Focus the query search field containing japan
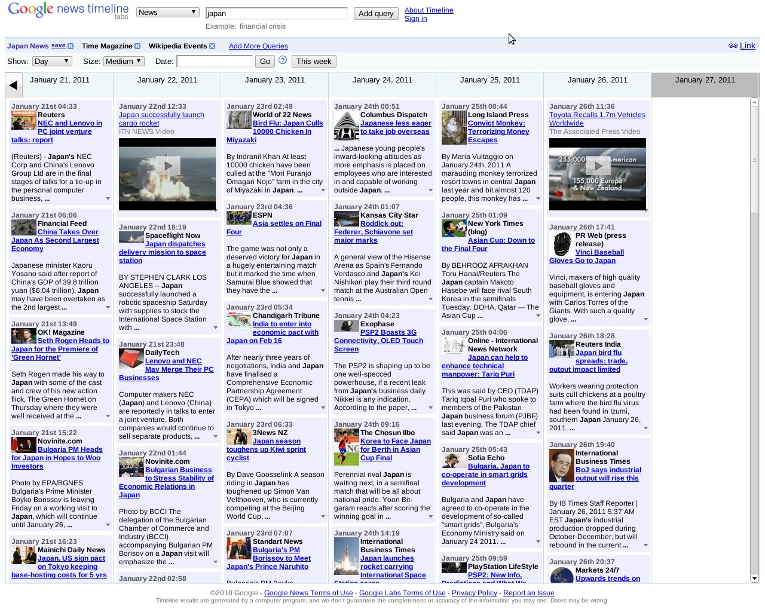This screenshot has width=765, height=612. tap(276, 13)
